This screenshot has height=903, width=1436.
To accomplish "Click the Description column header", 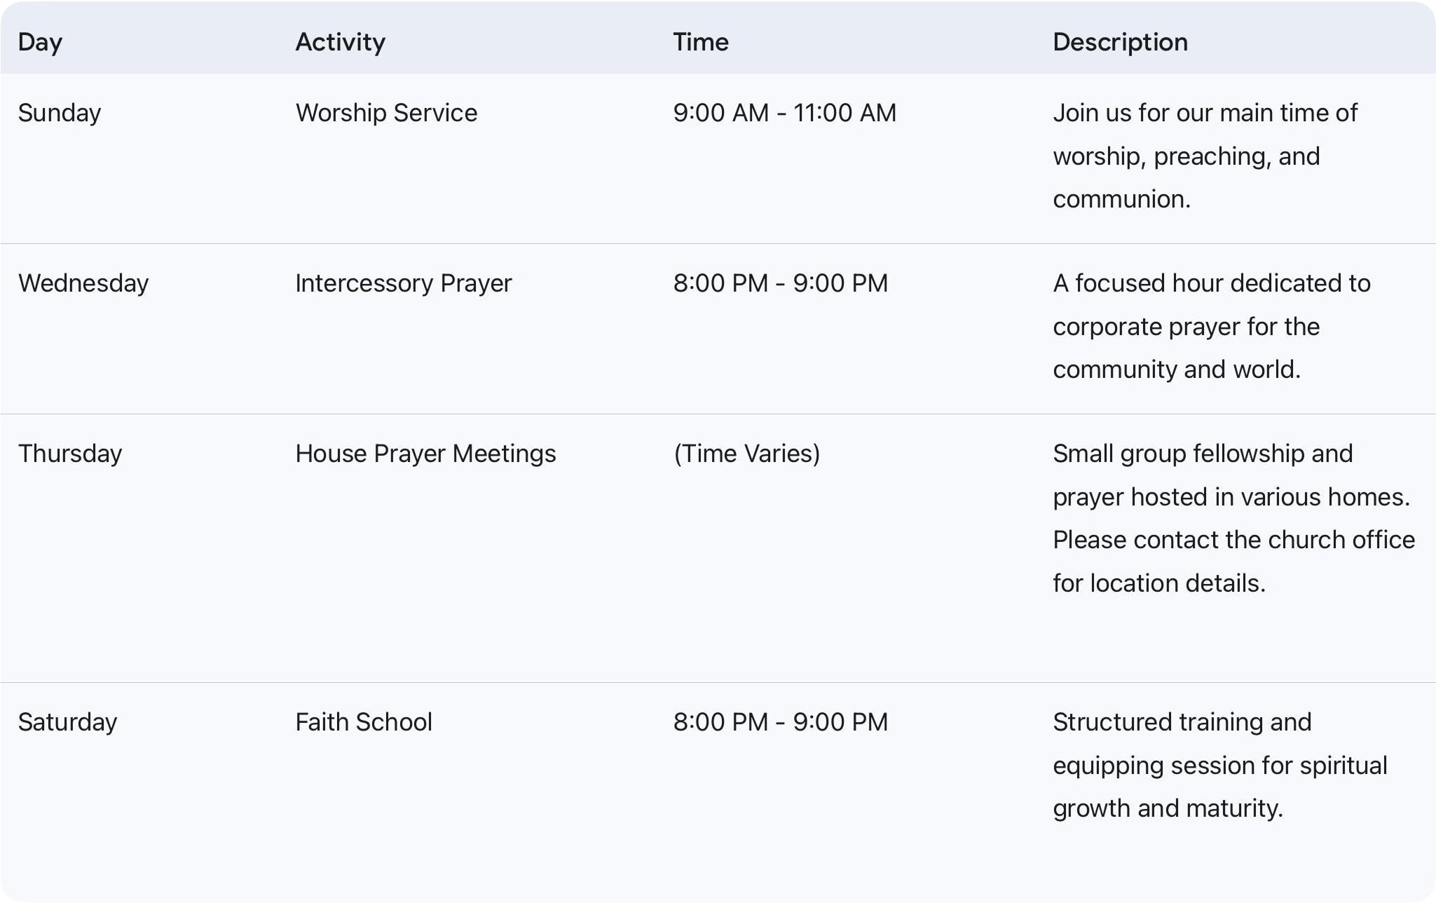I will [1120, 42].
